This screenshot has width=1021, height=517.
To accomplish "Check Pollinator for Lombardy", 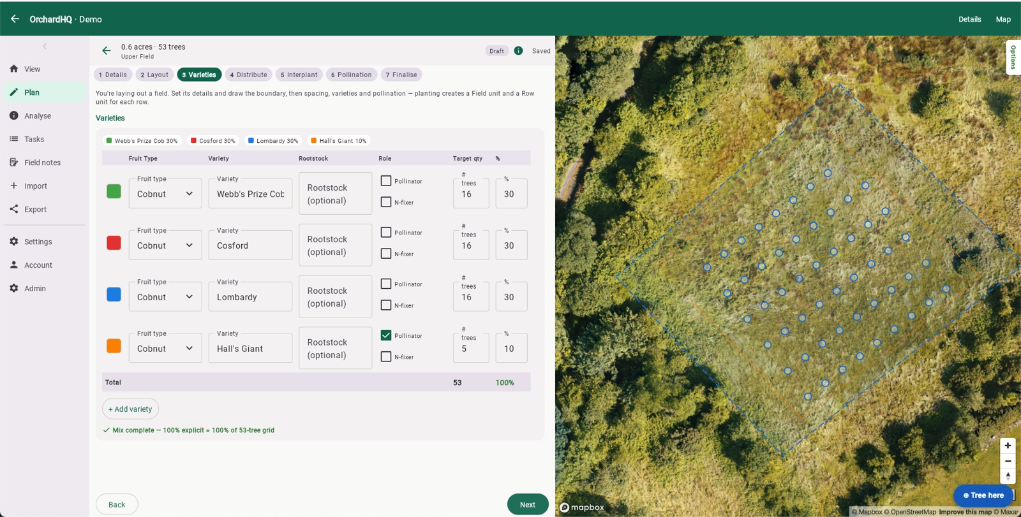I will (386, 284).
